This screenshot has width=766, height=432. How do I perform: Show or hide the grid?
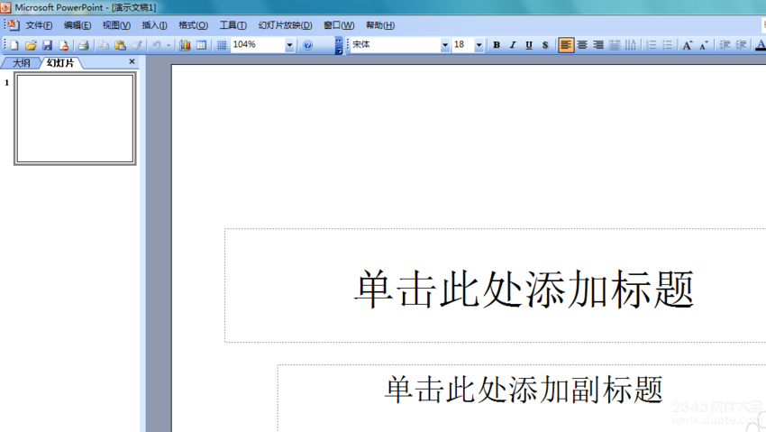(x=222, y=45)
